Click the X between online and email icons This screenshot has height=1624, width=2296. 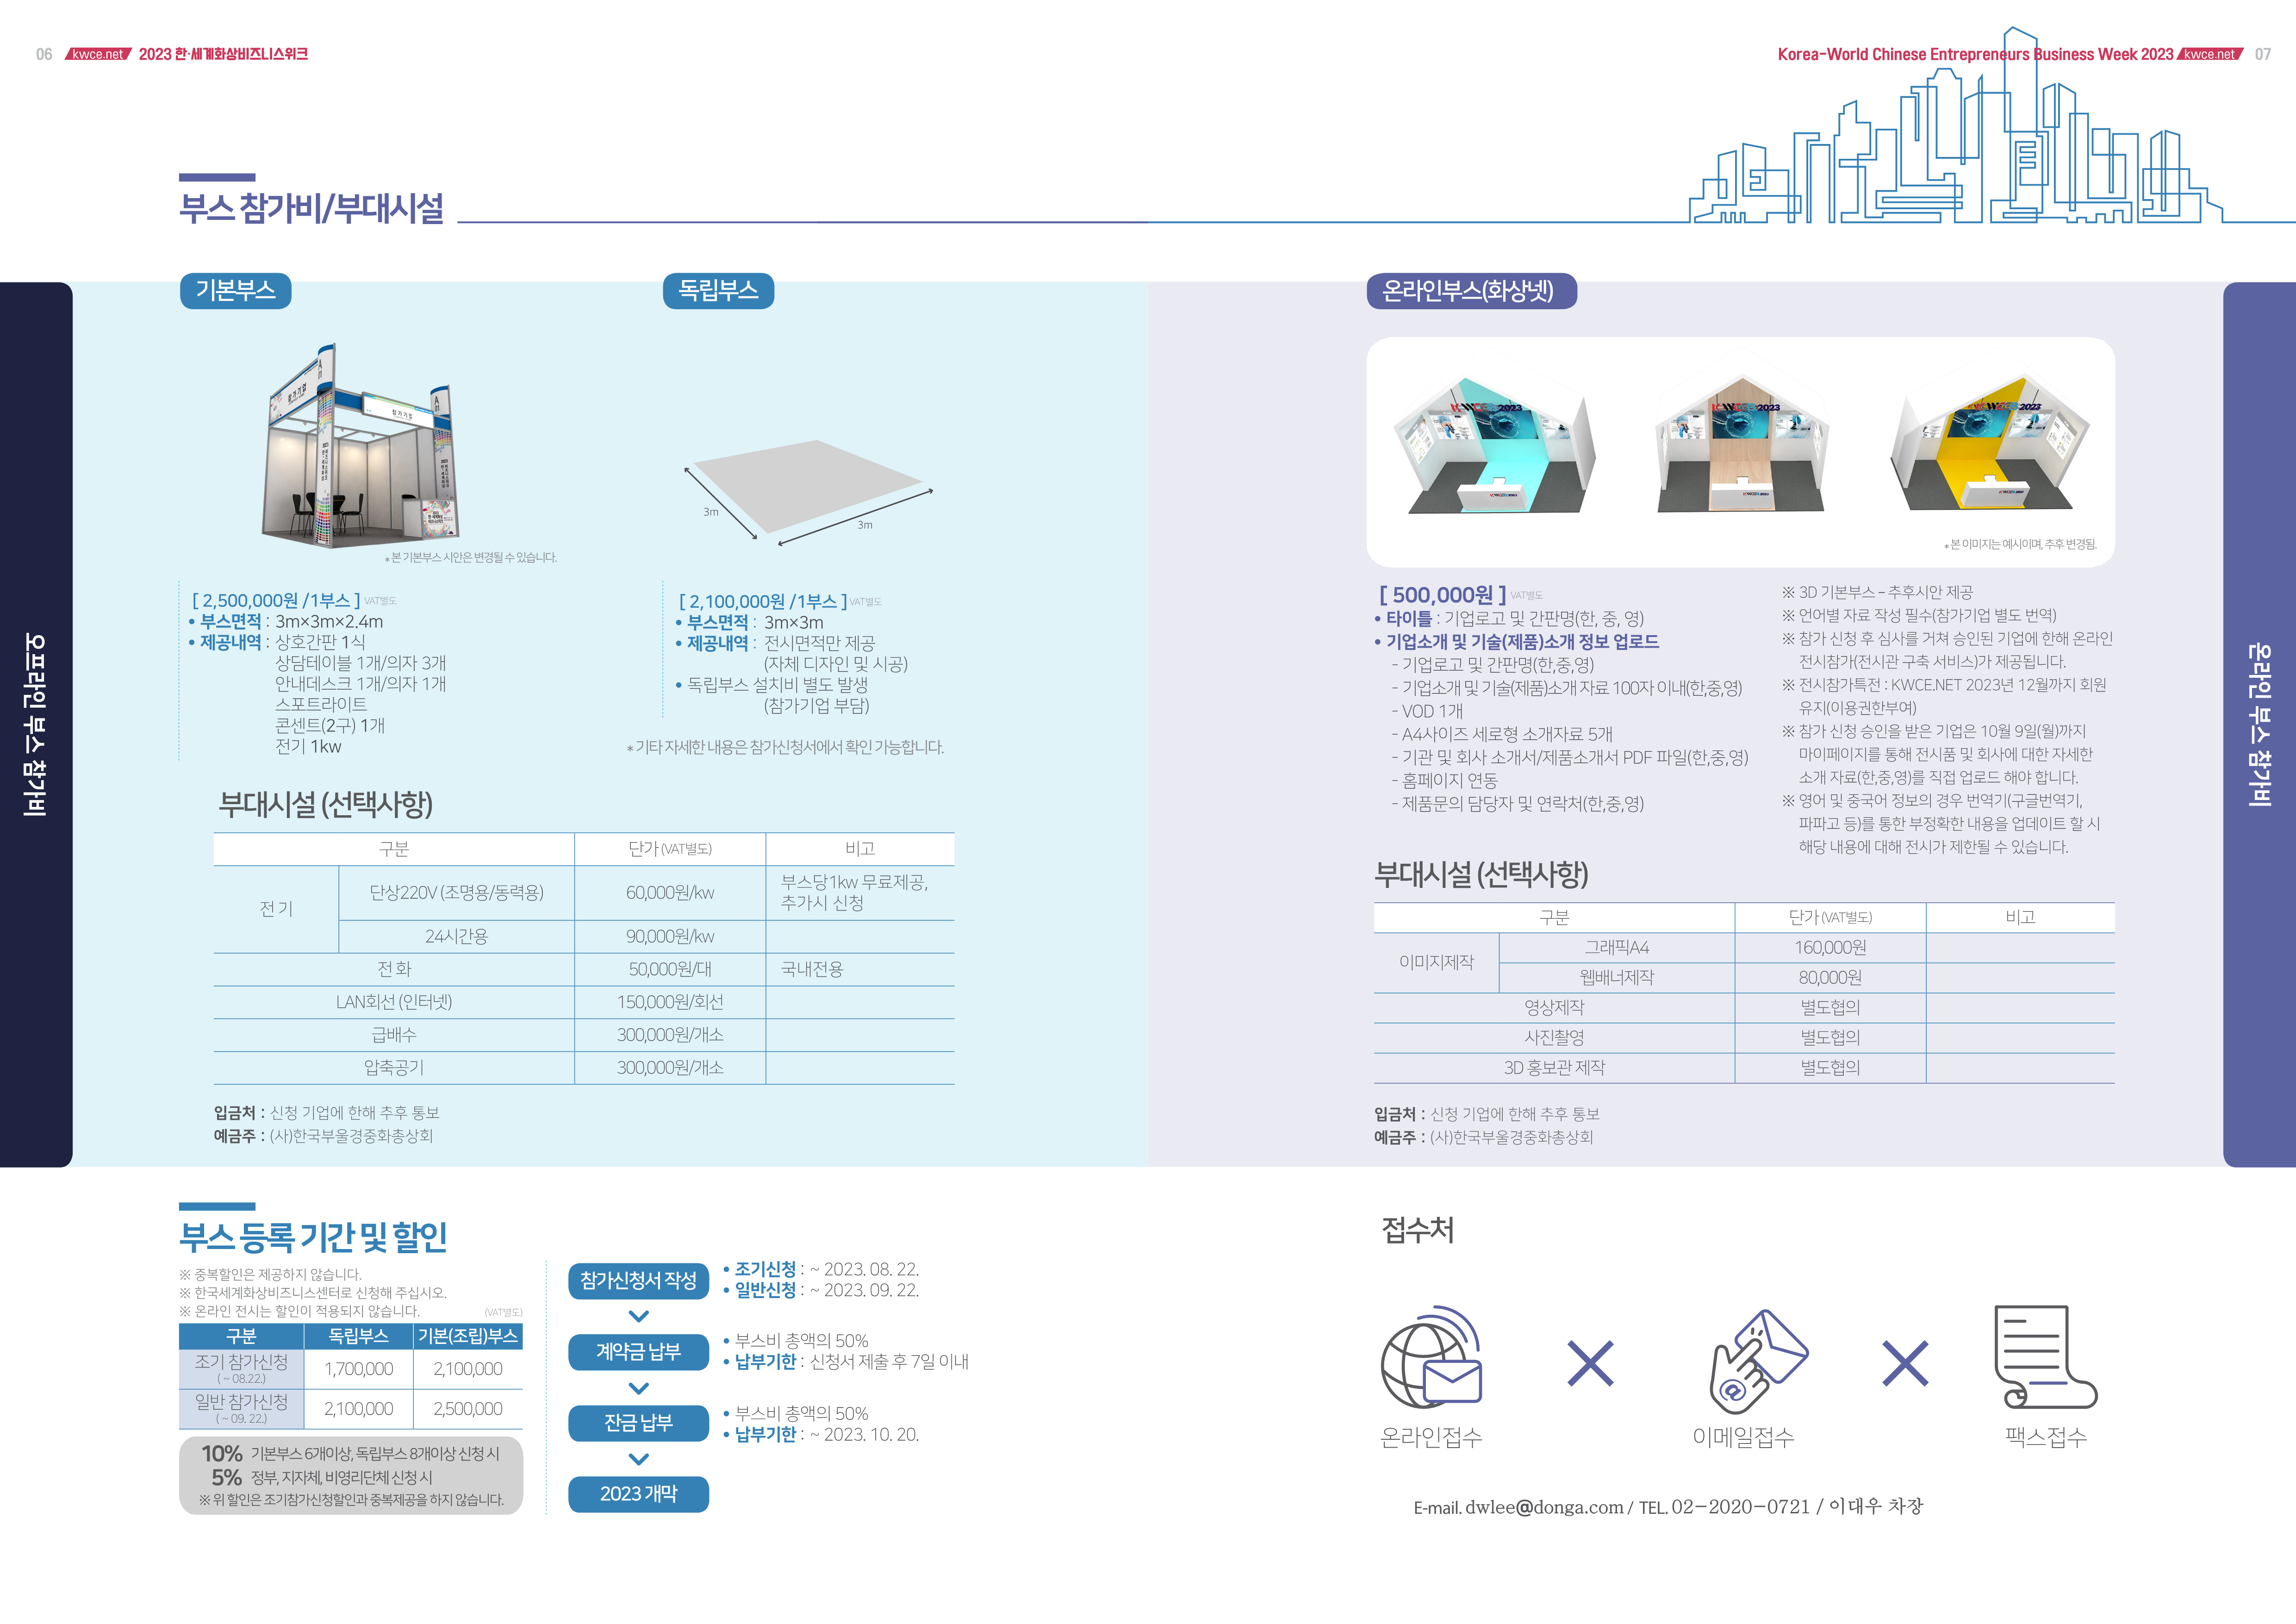coord(1590,1364)
